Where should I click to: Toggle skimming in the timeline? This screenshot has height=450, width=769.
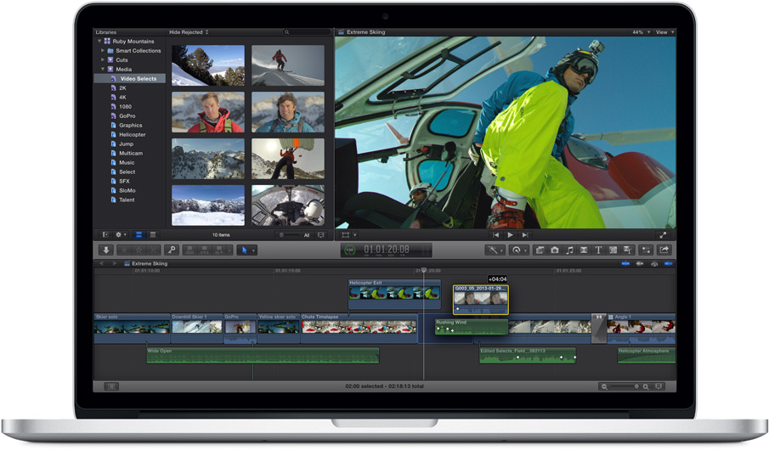(x=625, y=264)
